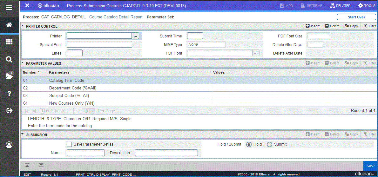378x177 pixels.
Task: Click Copy in Submission section
Action: 351,134
